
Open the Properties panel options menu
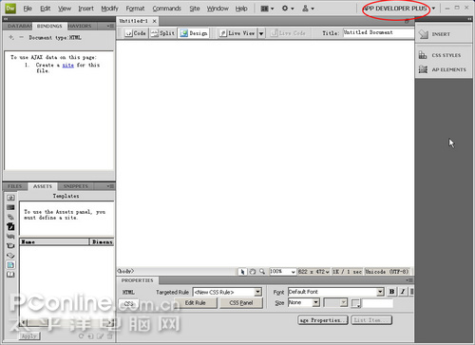(x=409, y=280)
